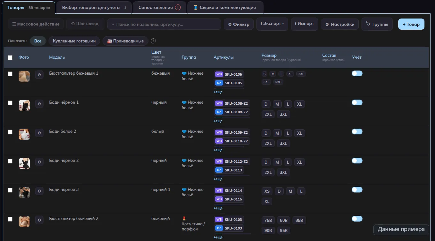Screen dimensions: 435x241
Task: Click the help question mark icon
Action: (x=153, y=41)
